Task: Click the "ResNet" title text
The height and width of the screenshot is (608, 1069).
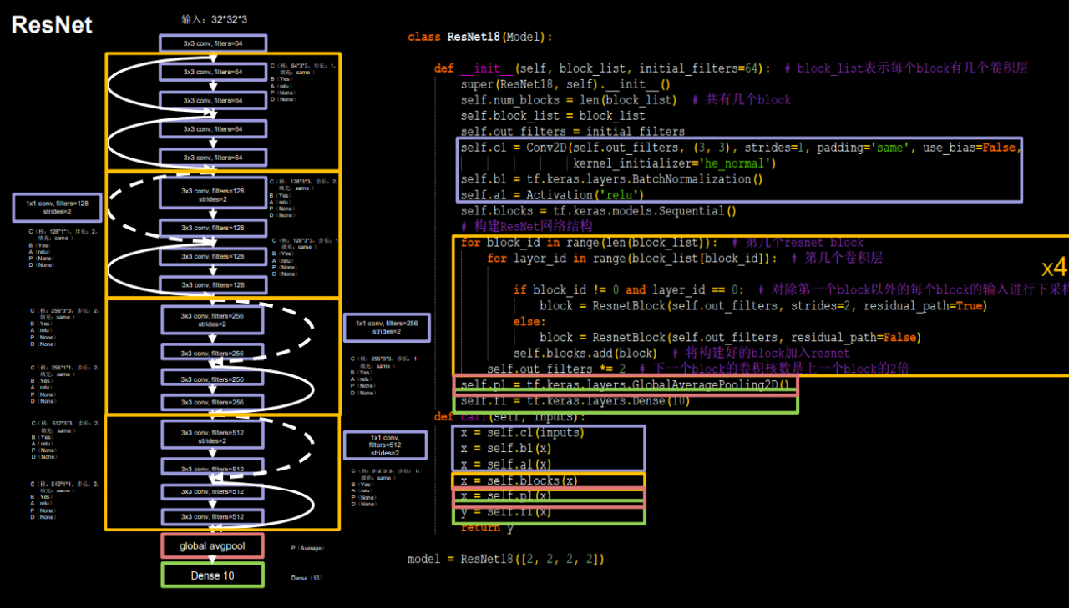Action: 52,25
